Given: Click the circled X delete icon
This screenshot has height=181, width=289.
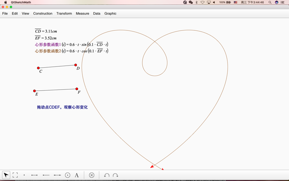Looking at the screenshot, I should point(92,175).
